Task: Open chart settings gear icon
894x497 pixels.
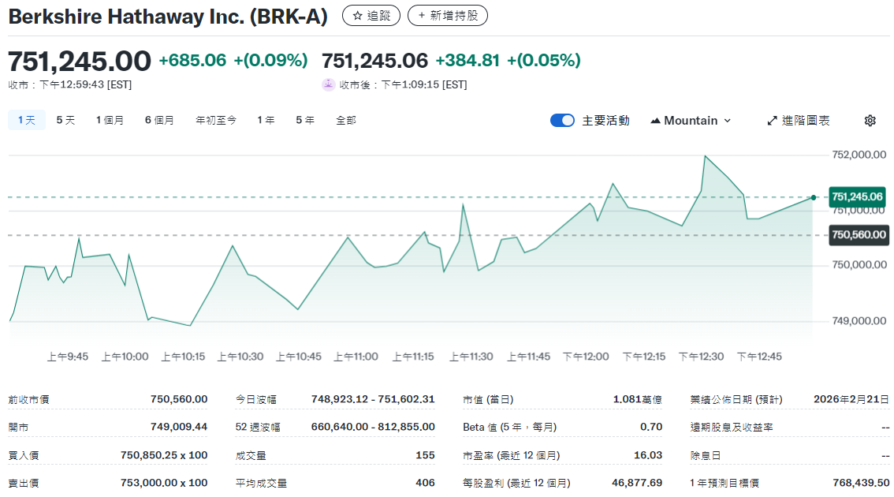Action: pos(870,121)
